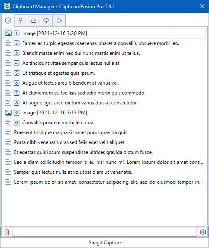Open the cloud lightning sync tab
This screenshot has width=209, height=248.
(x=46, y=21)
